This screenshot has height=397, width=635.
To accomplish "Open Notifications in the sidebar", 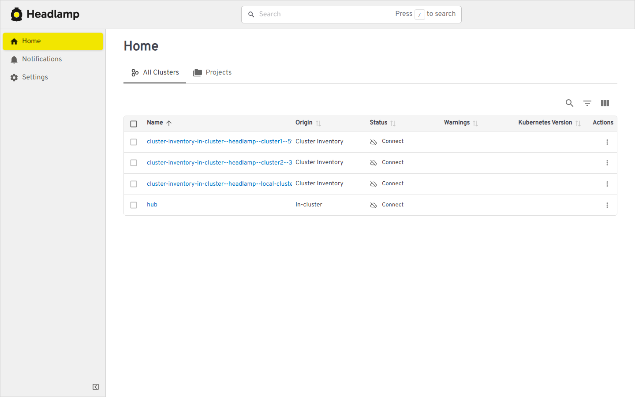I will click(x=53, y=59).
